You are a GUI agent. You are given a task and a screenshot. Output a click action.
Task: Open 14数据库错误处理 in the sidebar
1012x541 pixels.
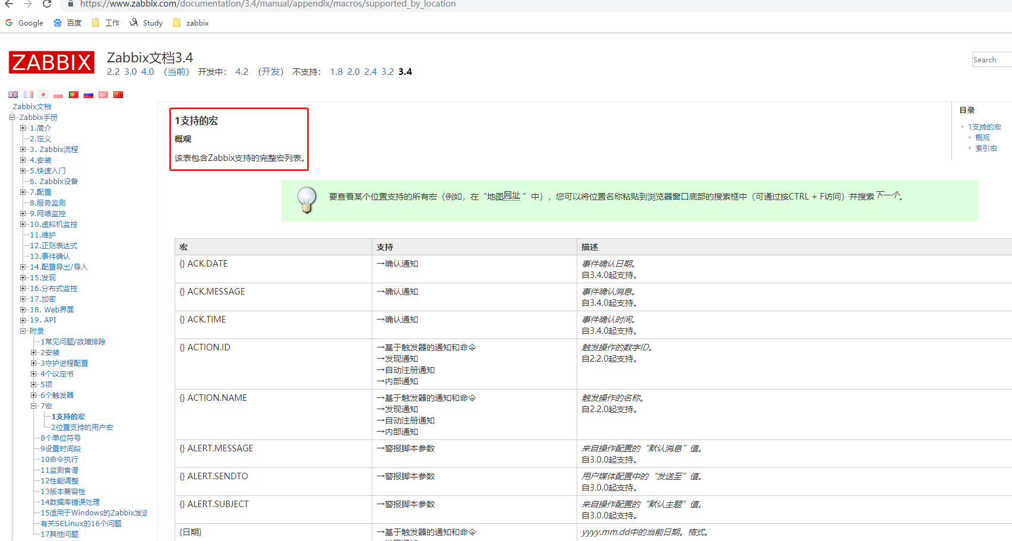pyautogui.click(x=70, y=502)
